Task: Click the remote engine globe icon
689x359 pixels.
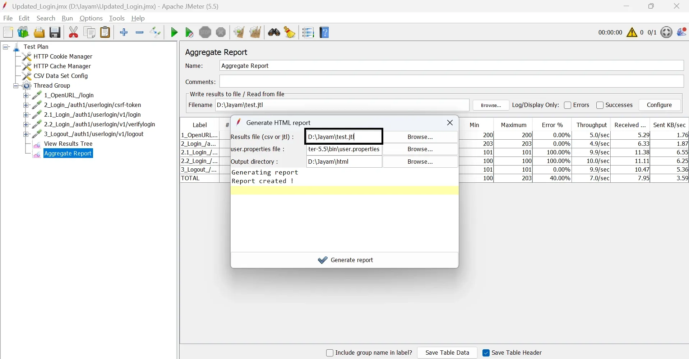Action: pyautogui.click(x=666, y=32)
